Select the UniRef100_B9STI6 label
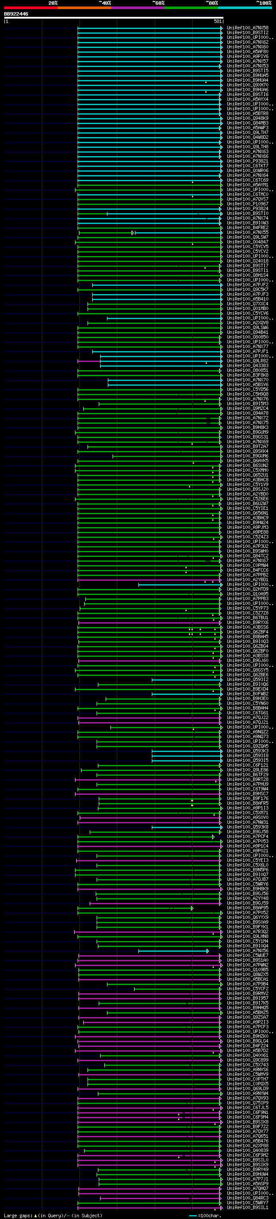276x1219 pixels. (248, 94)
